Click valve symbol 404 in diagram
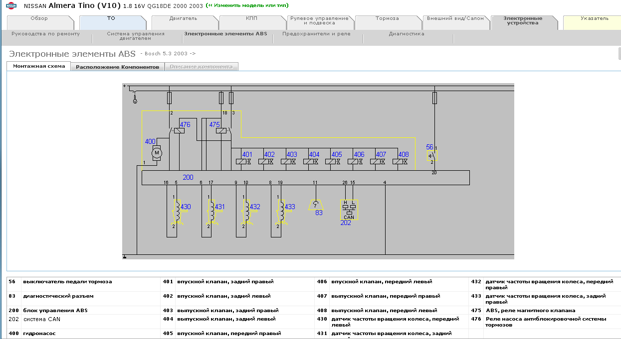This screenshot has width=621, height=339. [311, 161]
